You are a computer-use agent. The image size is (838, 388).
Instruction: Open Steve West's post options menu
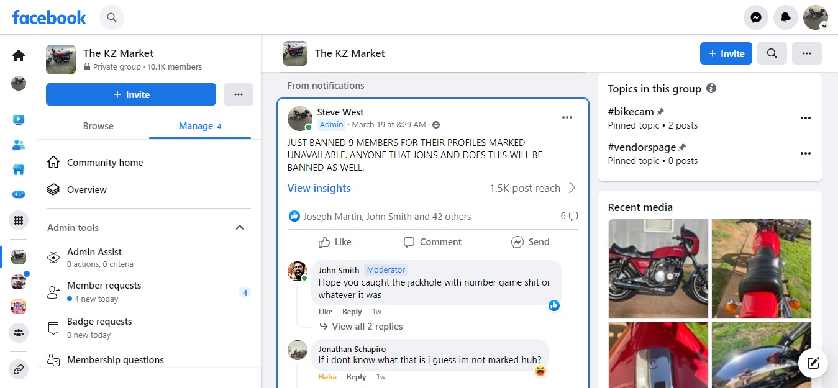coord(567,118)
